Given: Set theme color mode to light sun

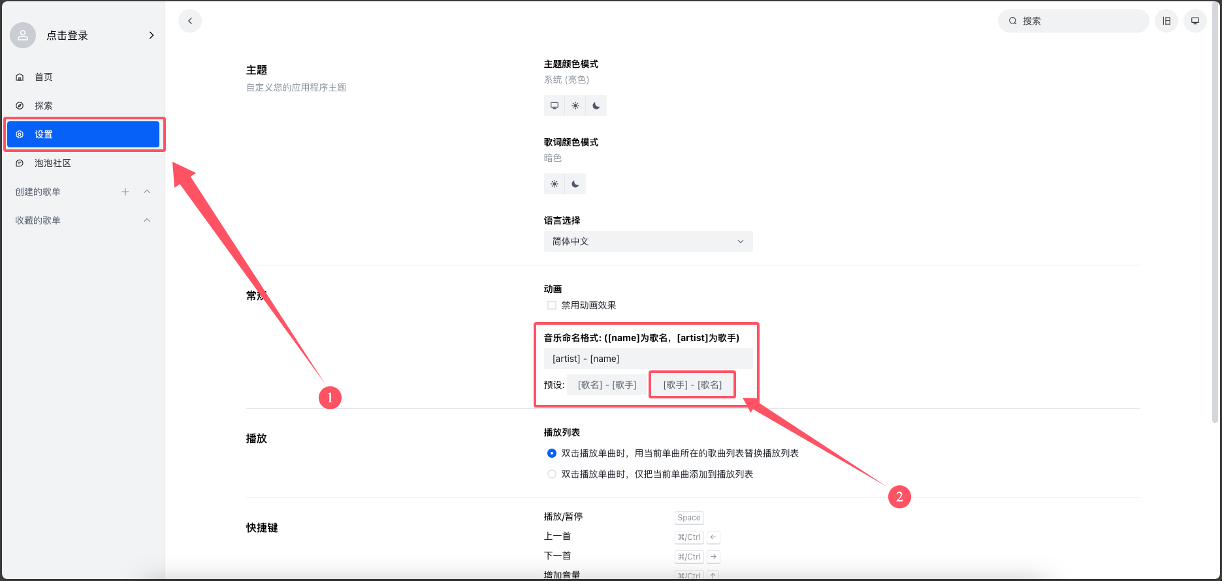Looking at the screenshot, I should click(x=575, y=106).
